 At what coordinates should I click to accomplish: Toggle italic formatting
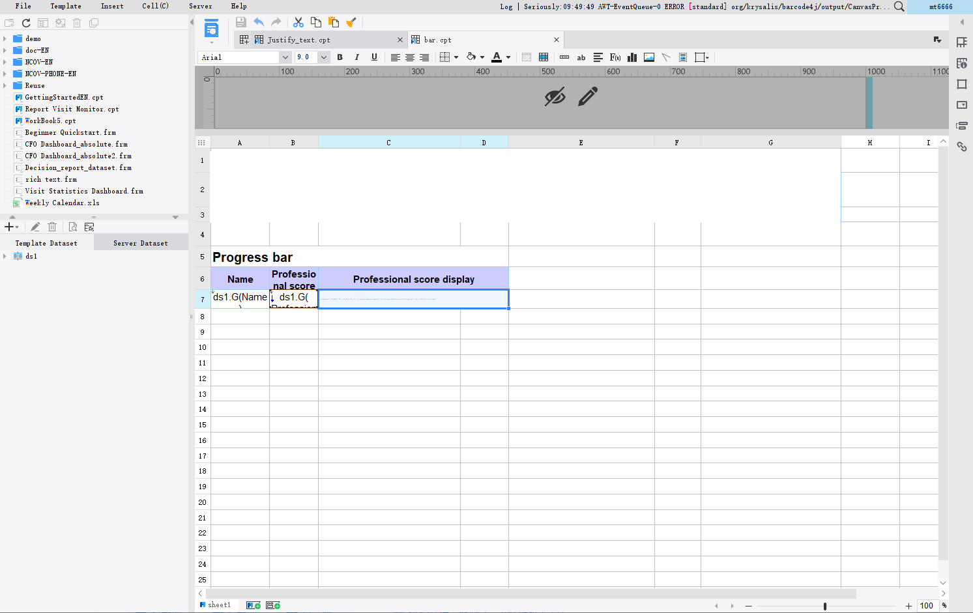(x=356, y=57)
